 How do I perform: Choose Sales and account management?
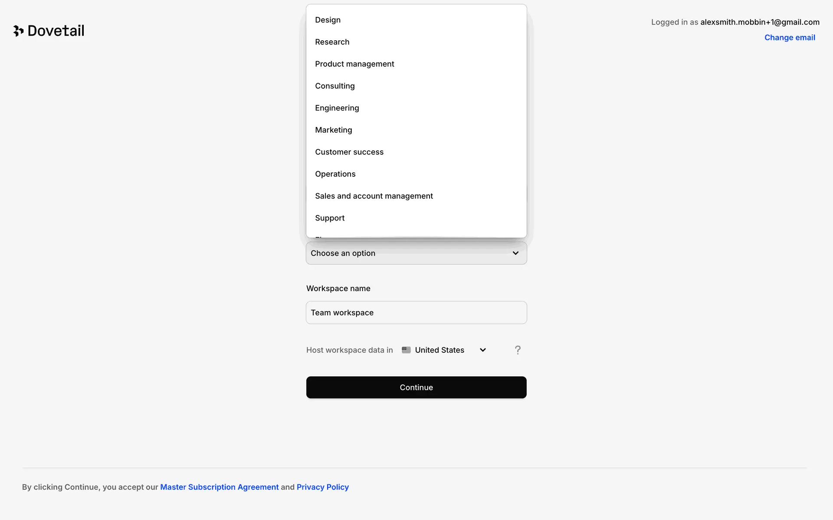[374, 196]
